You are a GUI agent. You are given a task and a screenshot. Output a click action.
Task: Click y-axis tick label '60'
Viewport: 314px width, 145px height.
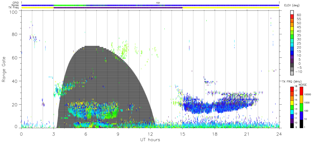click(x=15, y=58)
